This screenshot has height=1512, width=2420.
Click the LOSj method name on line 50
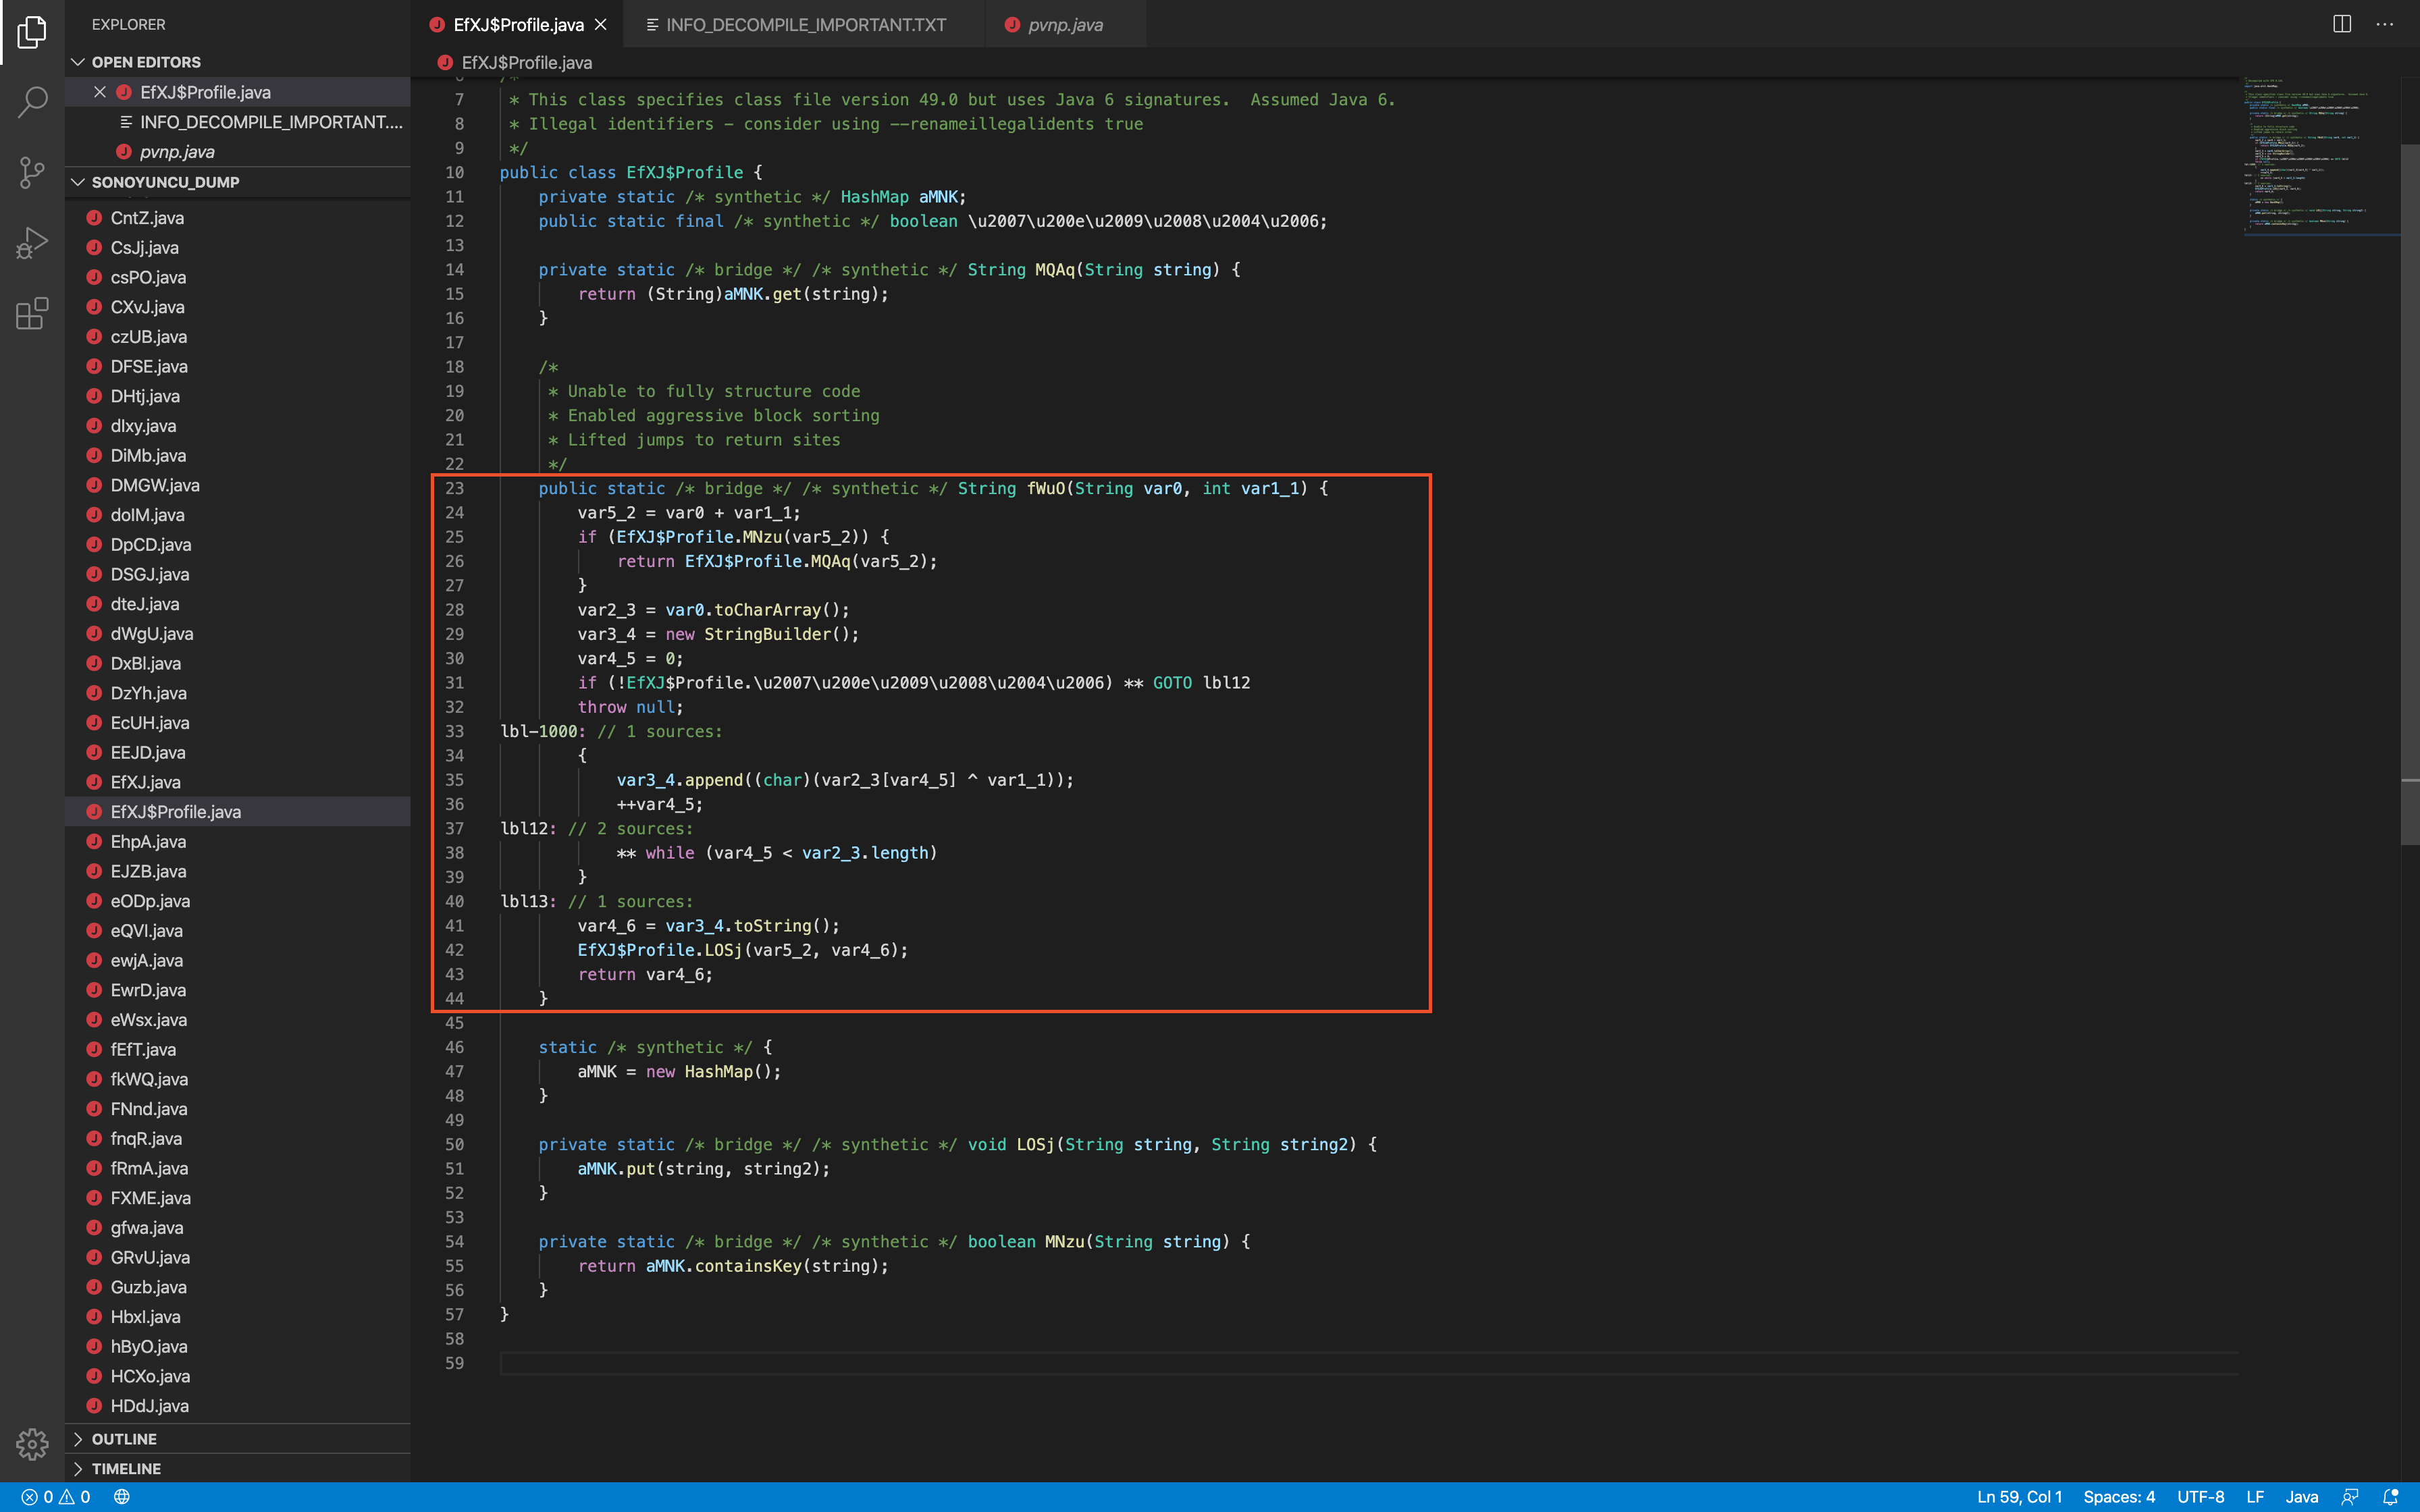coord(1035,1144)
